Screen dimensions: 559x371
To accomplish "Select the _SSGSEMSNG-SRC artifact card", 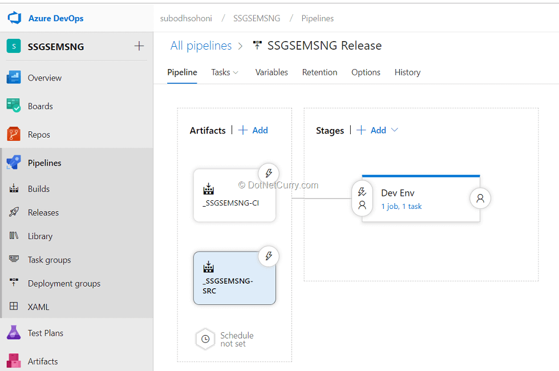I will 234,279.
